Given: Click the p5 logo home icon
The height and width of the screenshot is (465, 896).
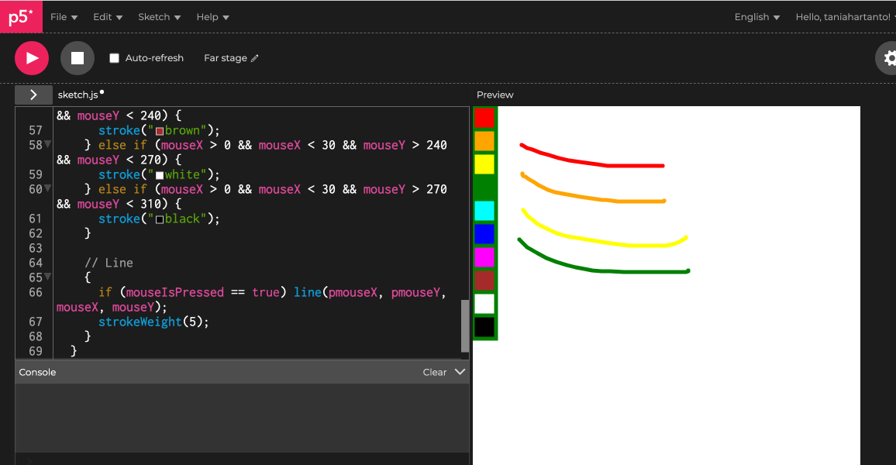Looking at the screenshot, I should point(21,17).
